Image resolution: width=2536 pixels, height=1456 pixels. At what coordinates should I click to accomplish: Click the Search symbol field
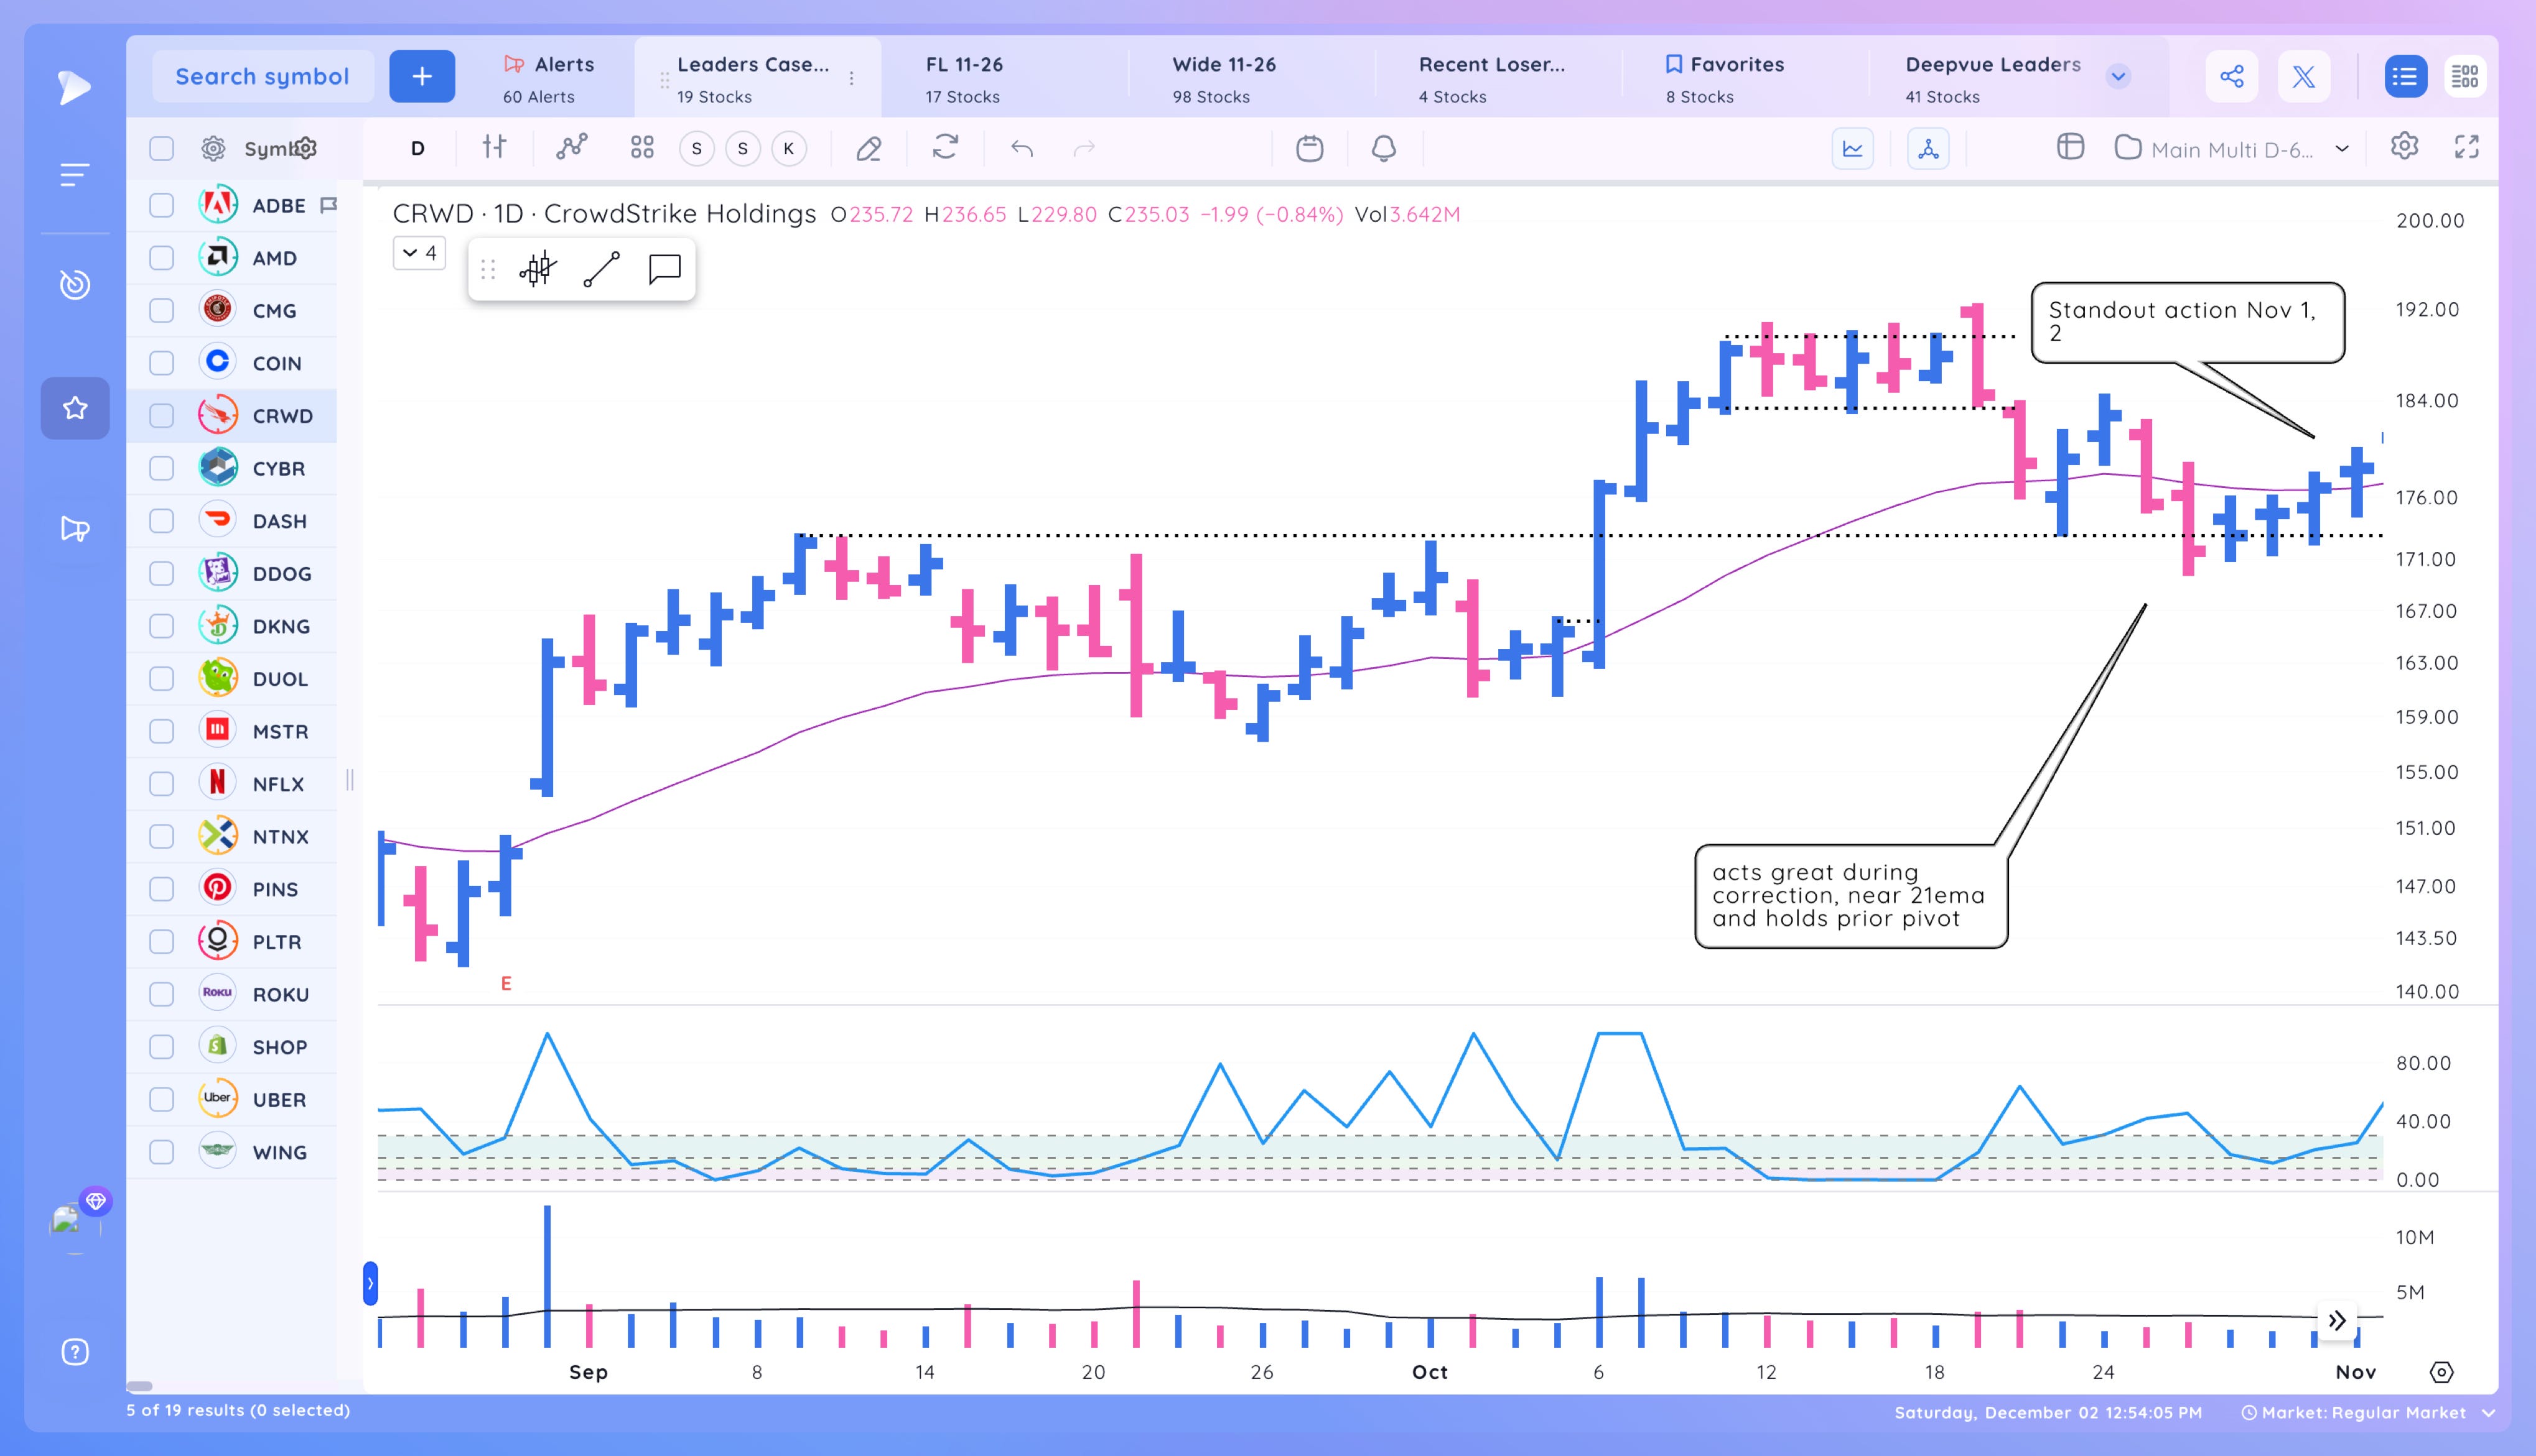tap(262, 76)
